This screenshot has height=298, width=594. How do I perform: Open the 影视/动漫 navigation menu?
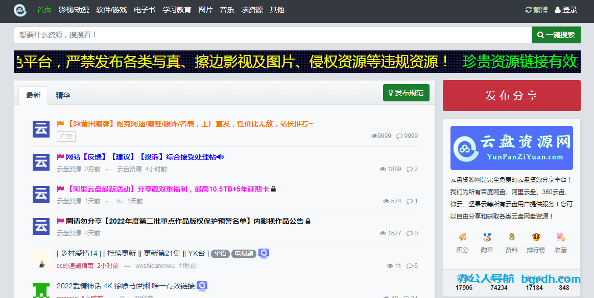pos(74,10)
